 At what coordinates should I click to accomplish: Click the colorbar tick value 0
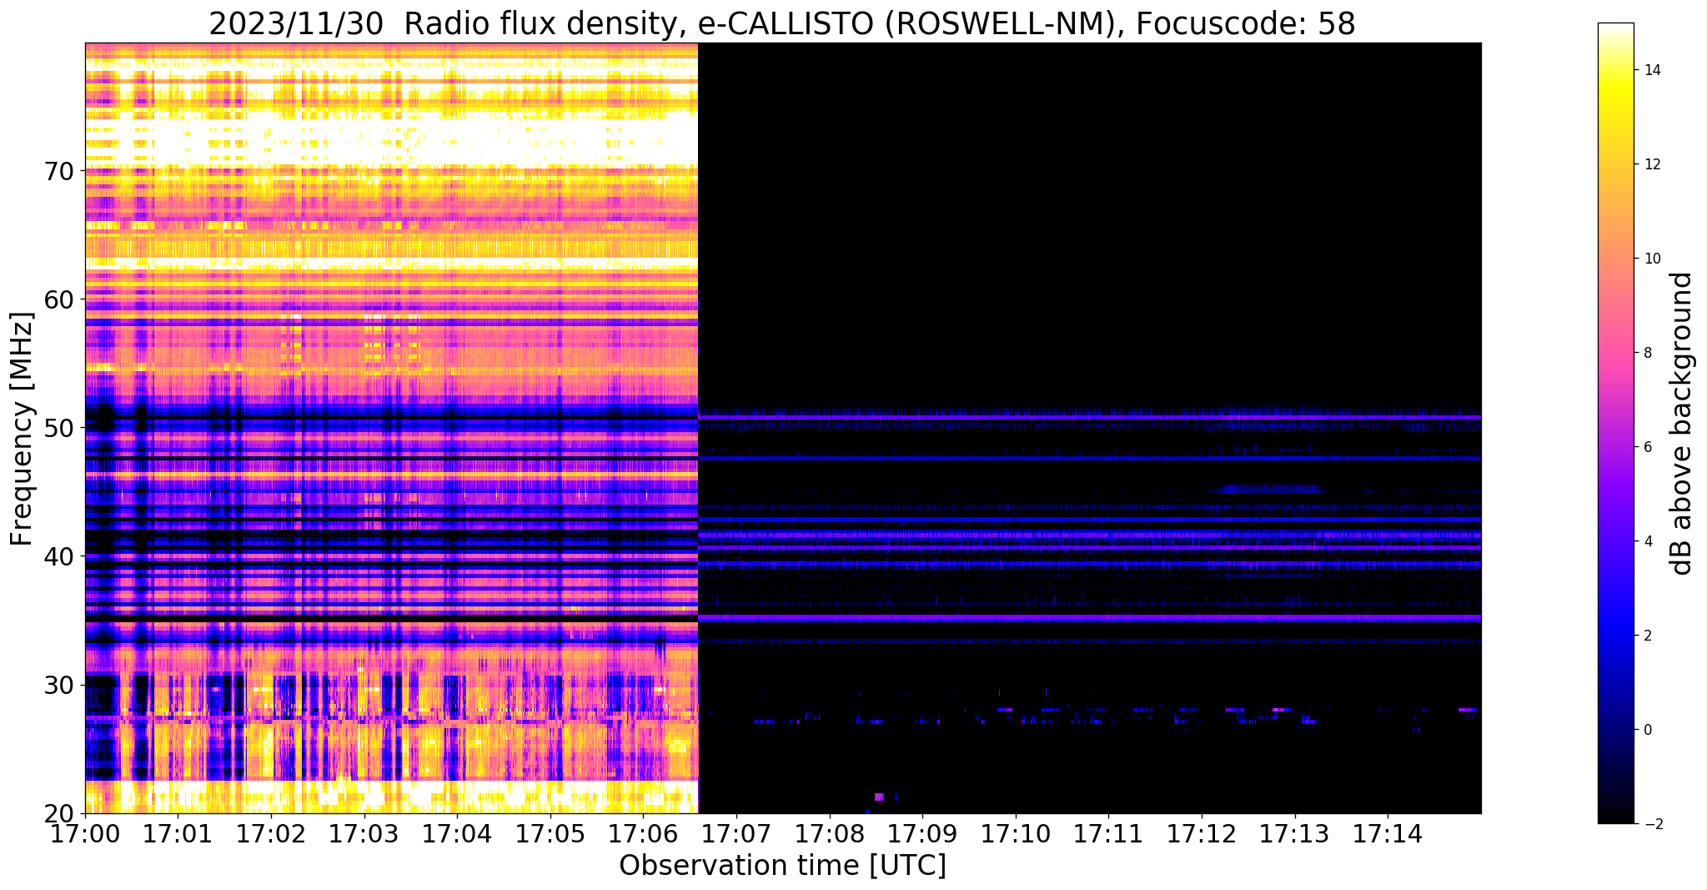click(x=1648, y=730)
